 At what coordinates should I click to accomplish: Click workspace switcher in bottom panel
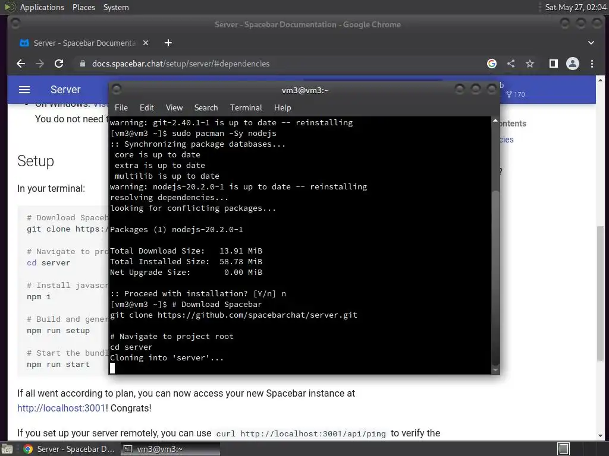pyautogui.click(x=564, y=449)
